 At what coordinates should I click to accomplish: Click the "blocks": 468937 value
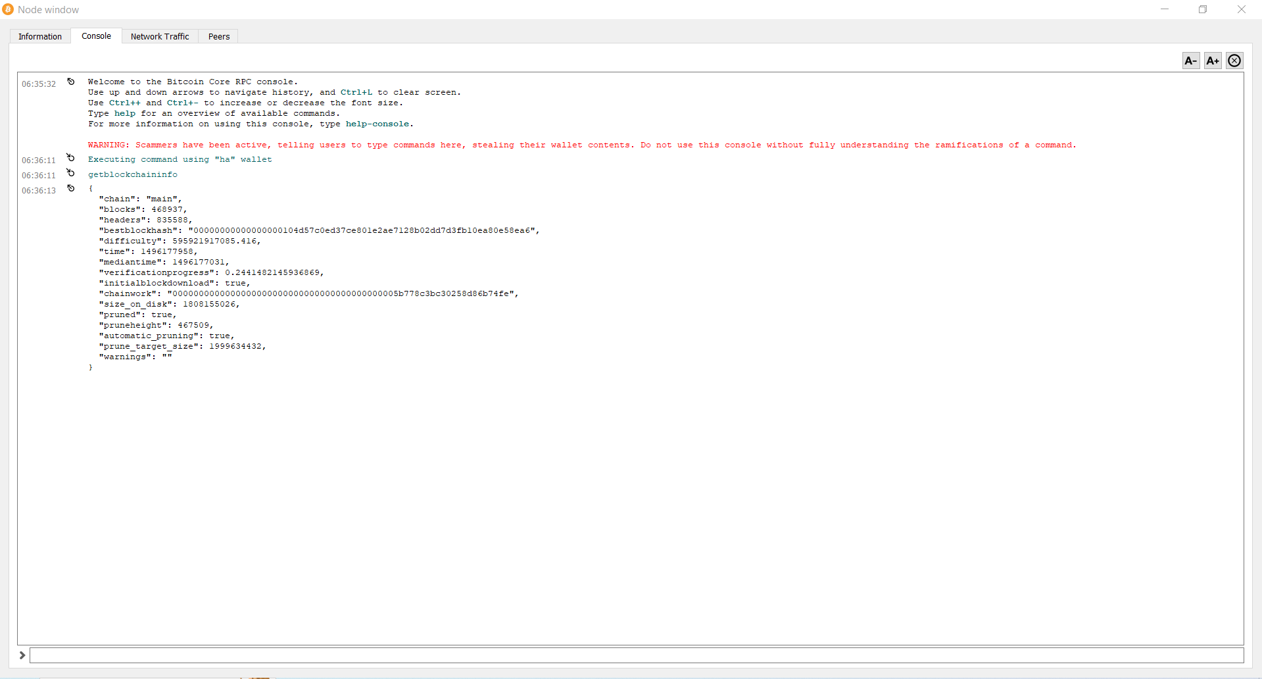point(167,209)
